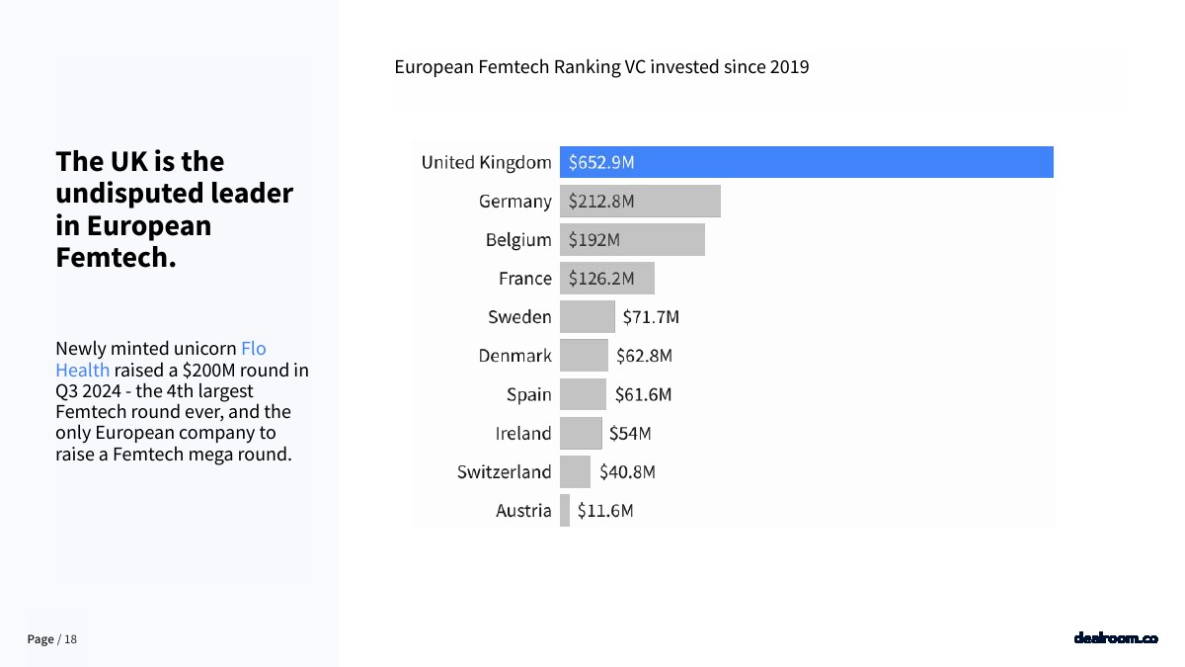Click the small Austria bar

tap(565, 511)
